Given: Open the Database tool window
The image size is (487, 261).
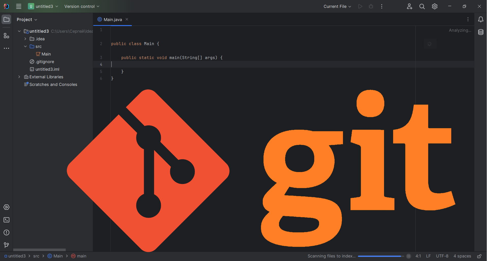Looking at the screenshot, I should pos(481,32).
